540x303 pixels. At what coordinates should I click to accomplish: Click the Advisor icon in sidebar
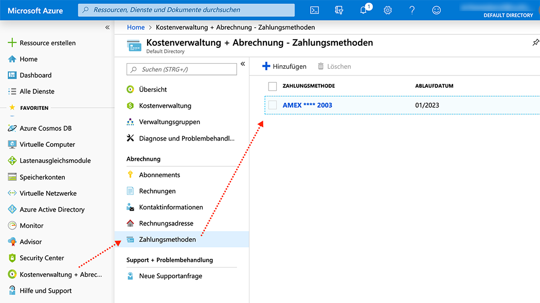click(12, 241)
